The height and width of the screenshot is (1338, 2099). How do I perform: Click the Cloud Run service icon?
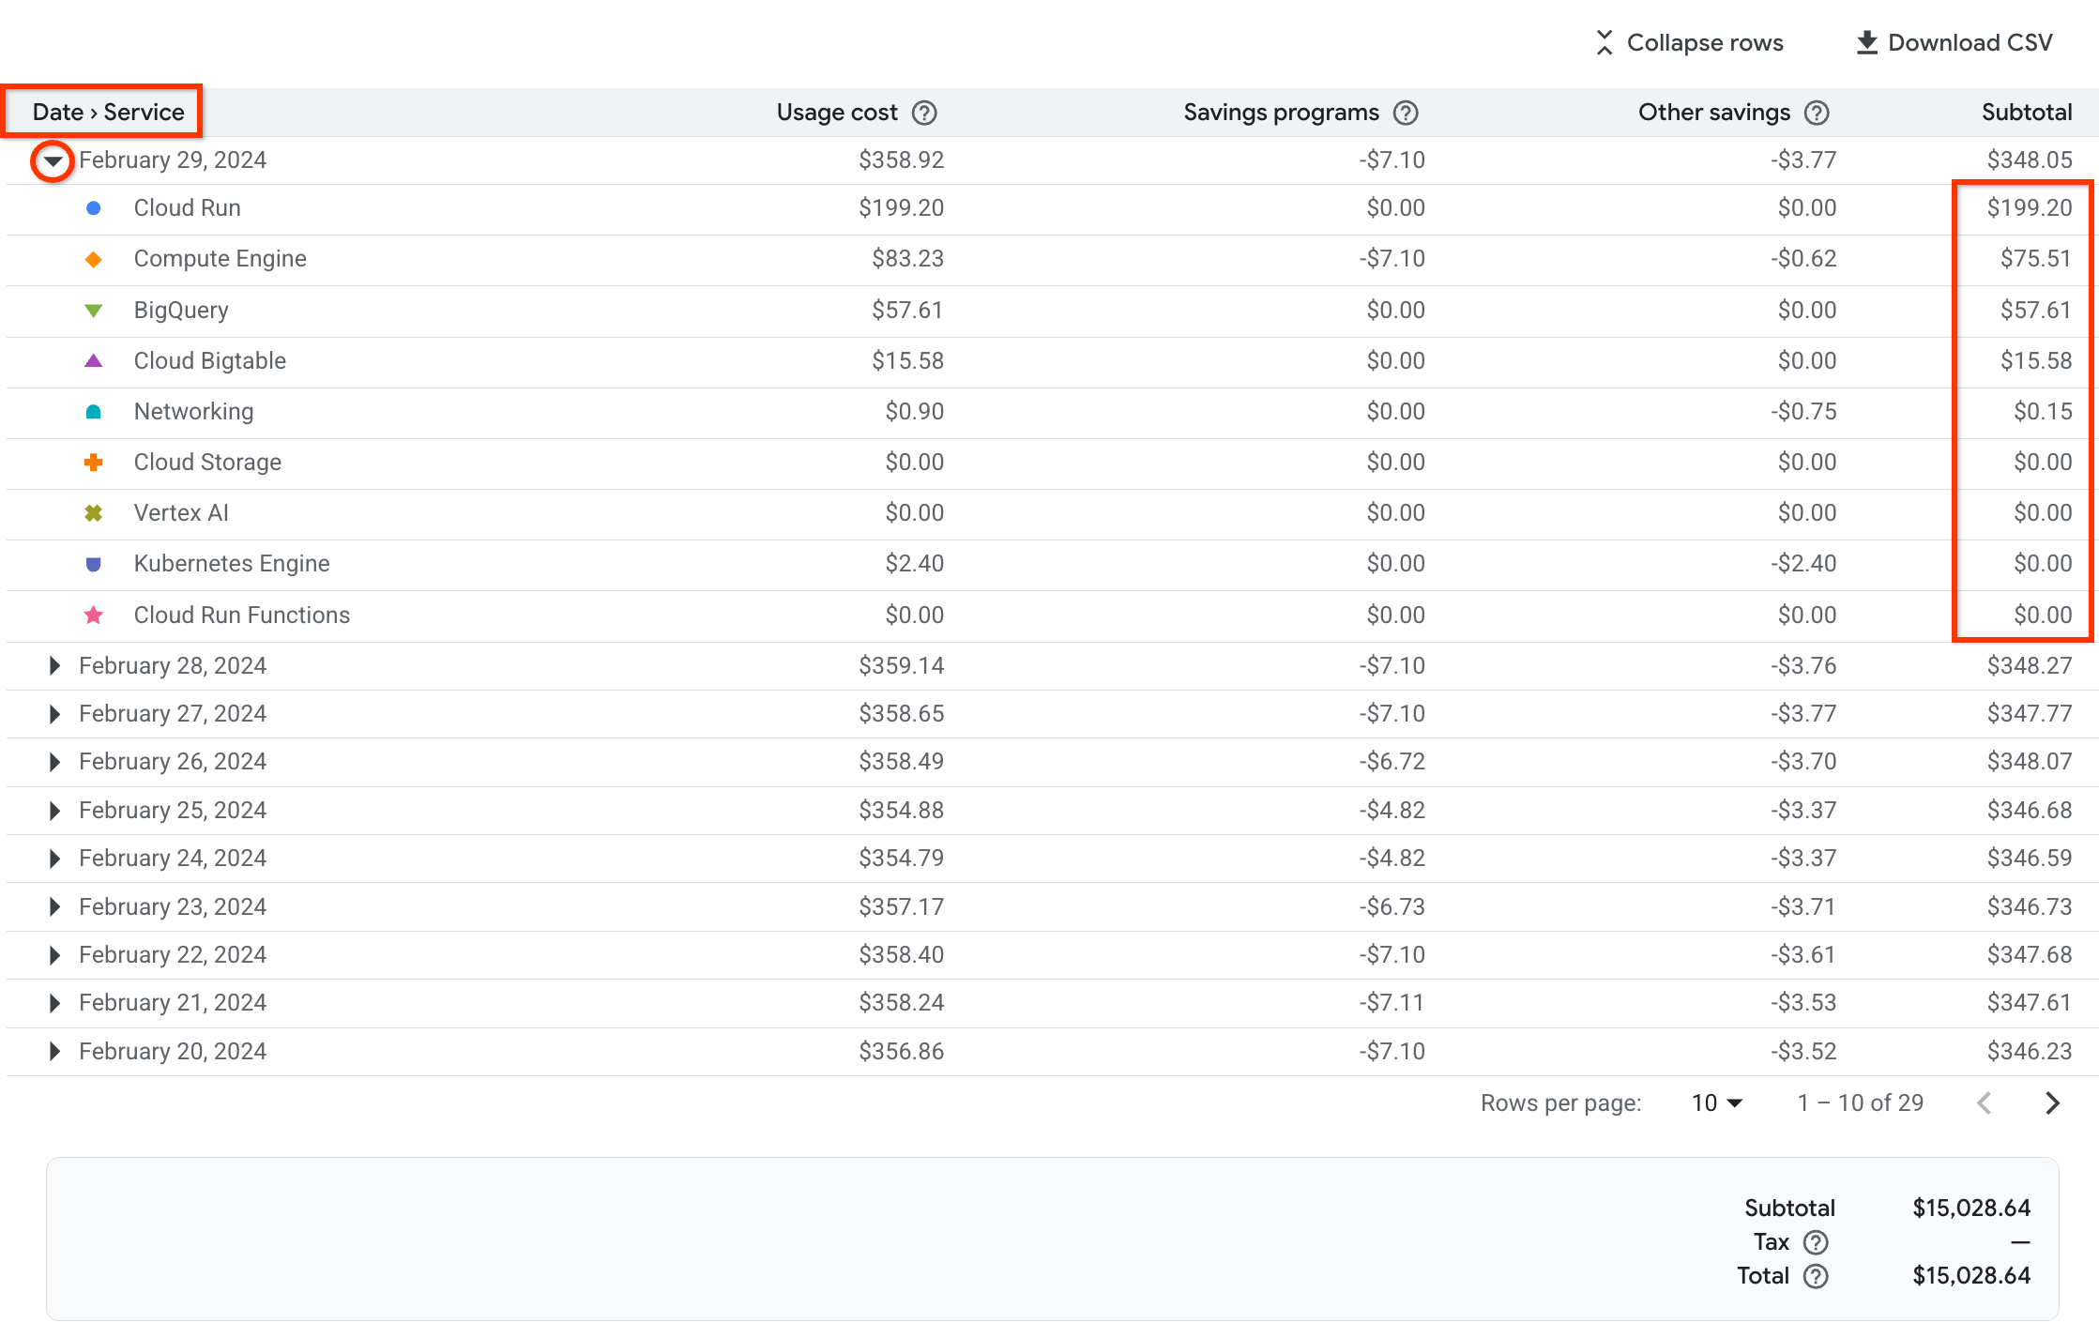(x=94, y=207)
